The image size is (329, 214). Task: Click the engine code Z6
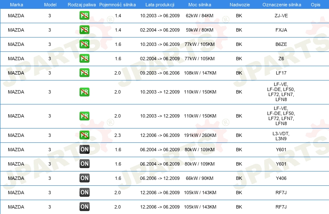tap(281, 59)
